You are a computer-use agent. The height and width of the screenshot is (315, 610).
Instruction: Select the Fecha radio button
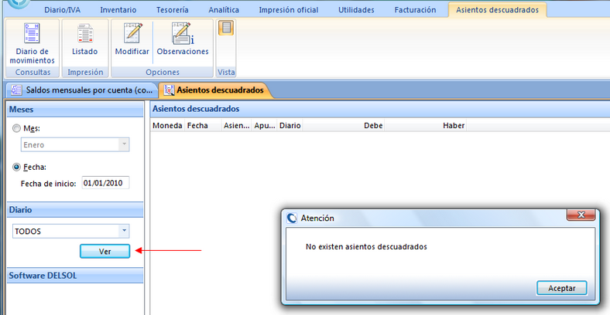click(x=17, y=167)
